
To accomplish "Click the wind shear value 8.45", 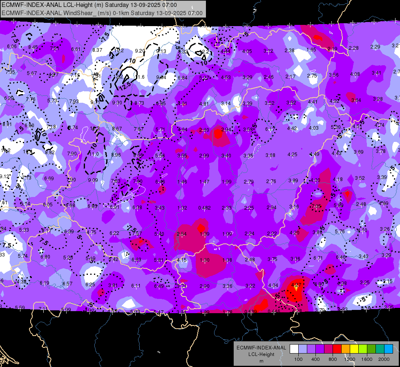I will tap(33, 47).
